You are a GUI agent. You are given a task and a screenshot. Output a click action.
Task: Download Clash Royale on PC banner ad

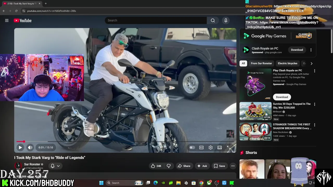(297, 50)
